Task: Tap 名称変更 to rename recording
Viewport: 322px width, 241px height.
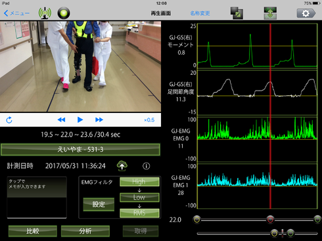Action: click(x=200, y=13)
